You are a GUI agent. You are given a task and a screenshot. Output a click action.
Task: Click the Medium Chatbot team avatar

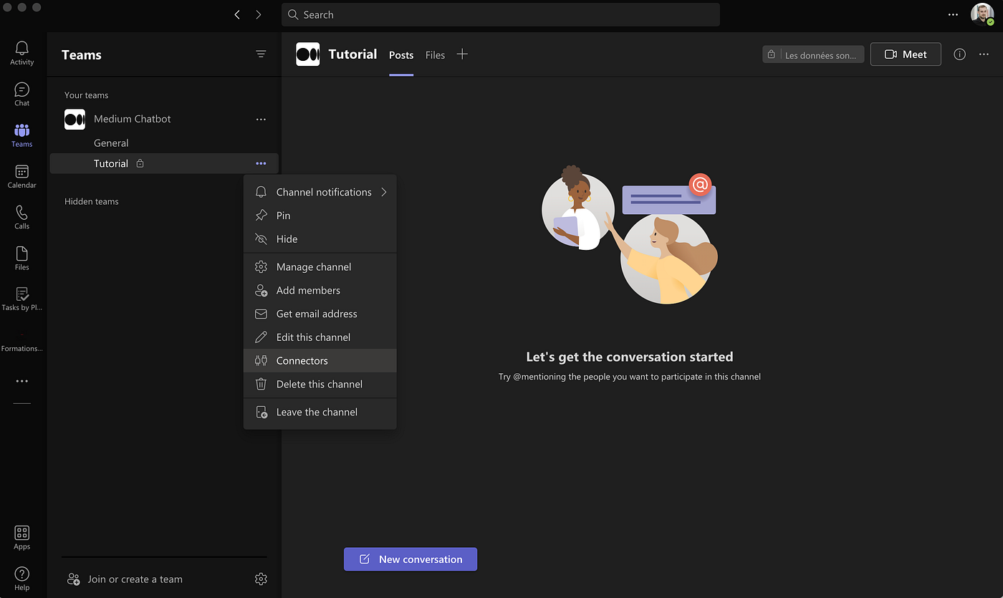pos(75,120)
